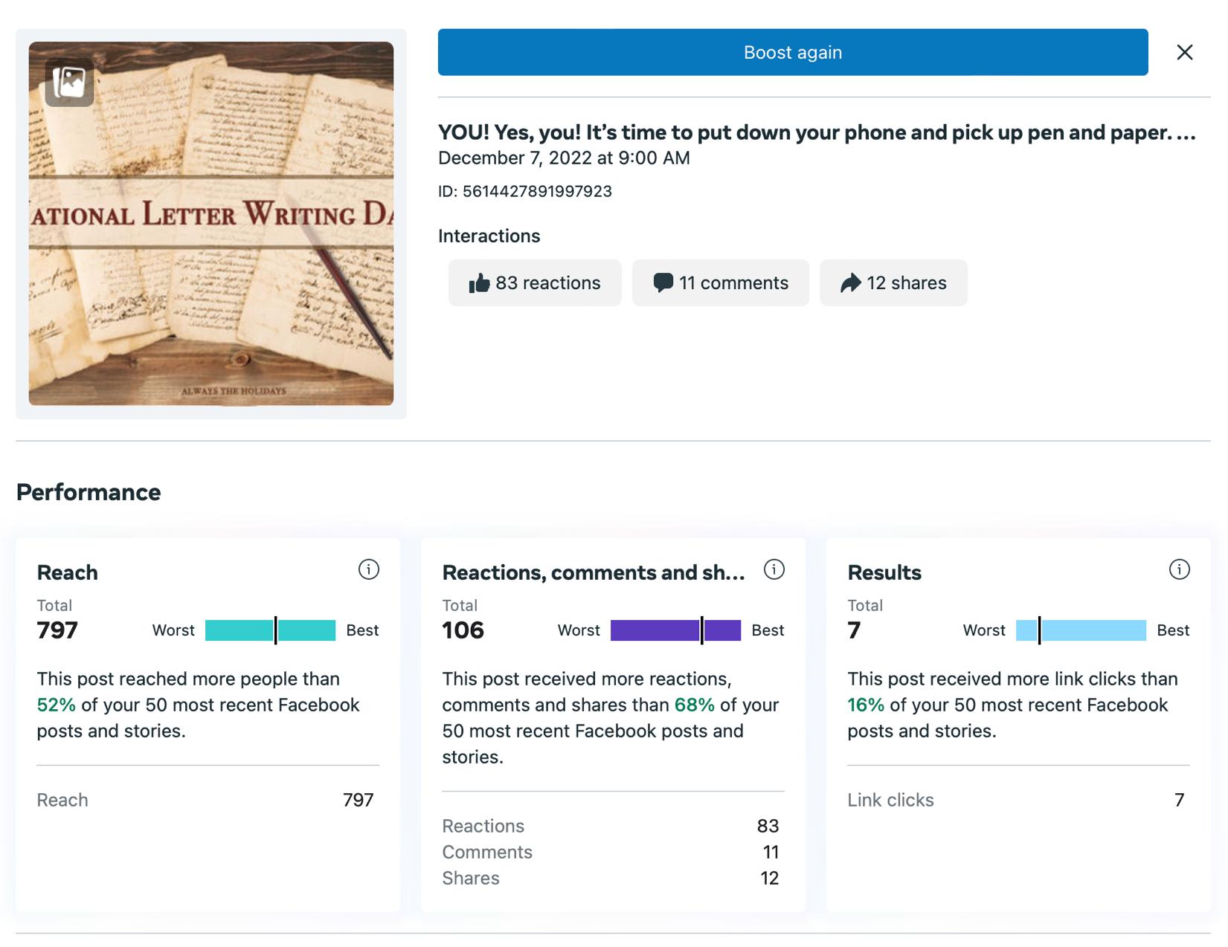Click the photo album icon on thumbnail
The image size is (1228, 947).
(x=69, y=82)
